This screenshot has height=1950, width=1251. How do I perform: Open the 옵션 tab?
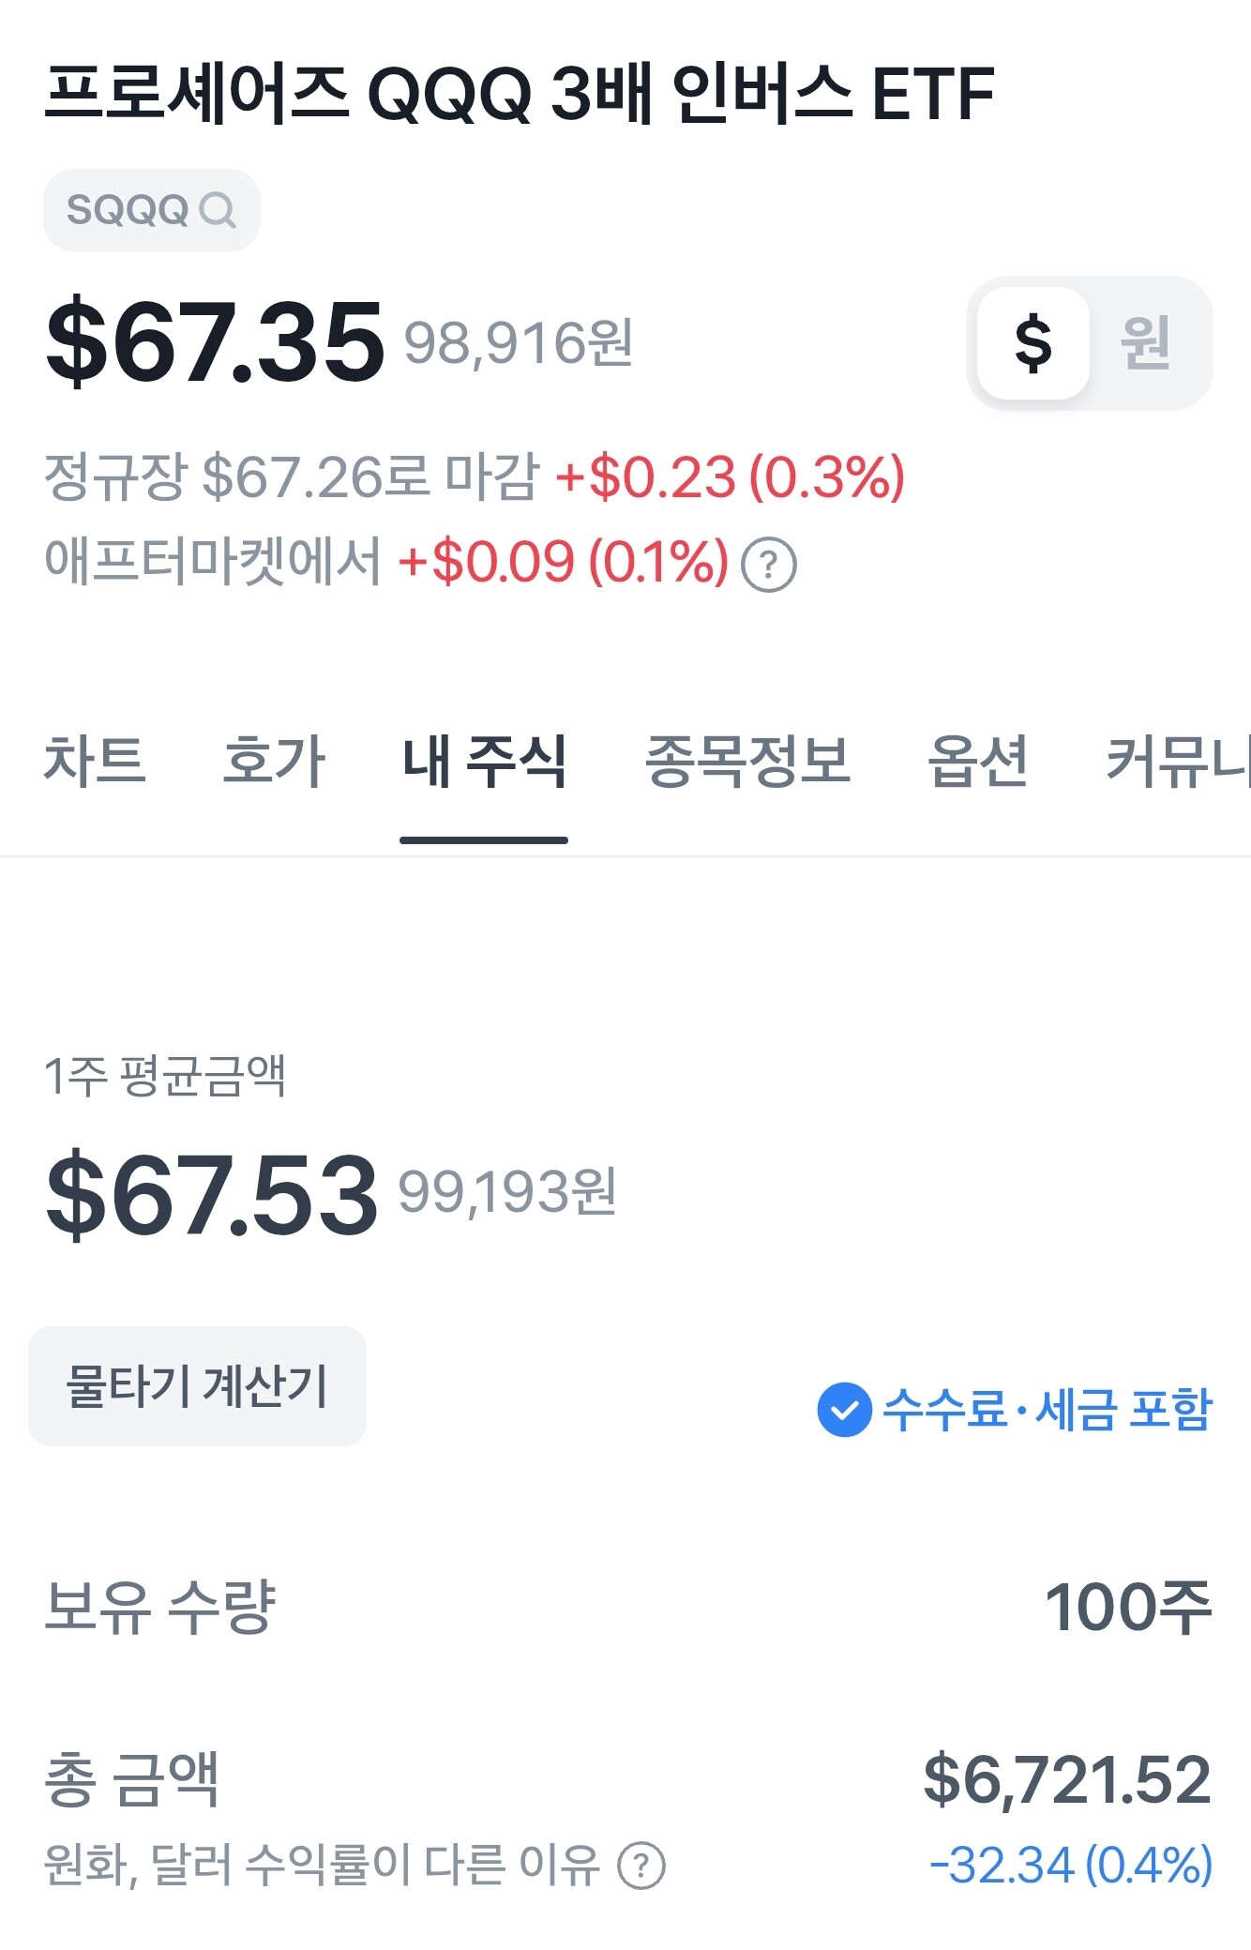pos(978,761)
